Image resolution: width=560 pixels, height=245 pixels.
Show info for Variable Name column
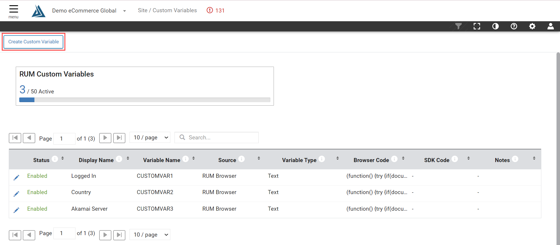pyautogui.click(x=185, y=159)
